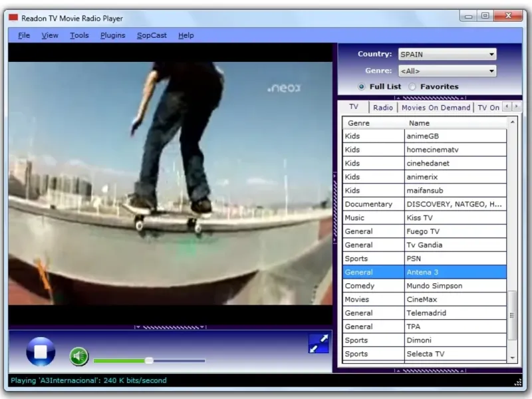The height and width of the screenshot is (399, 532).
Task: Select the CineMax movies channel
Action: coord(424,299)
